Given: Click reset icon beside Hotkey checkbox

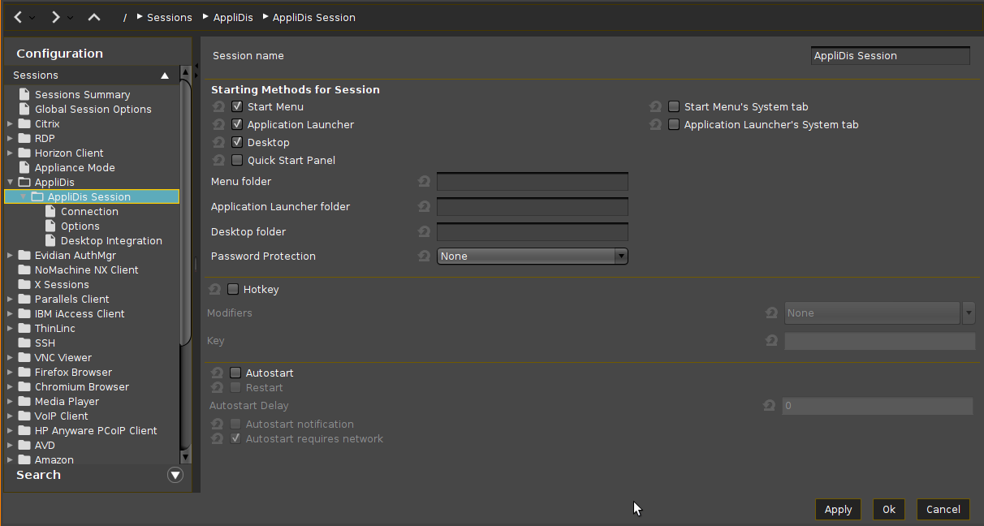Looking at the screenshot, I should click(215, 290).
